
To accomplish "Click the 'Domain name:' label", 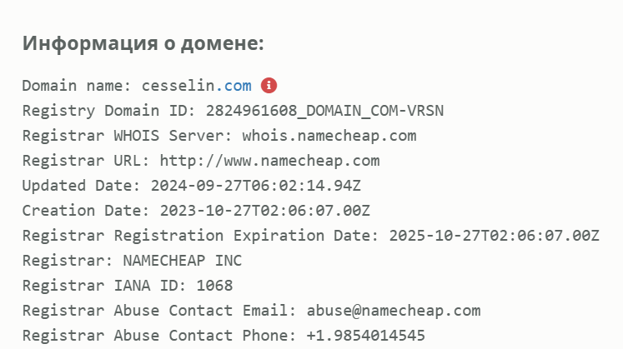I will pyautogui.click(x=77, y=86).
